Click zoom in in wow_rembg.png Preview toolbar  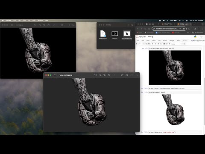point(105,75)
